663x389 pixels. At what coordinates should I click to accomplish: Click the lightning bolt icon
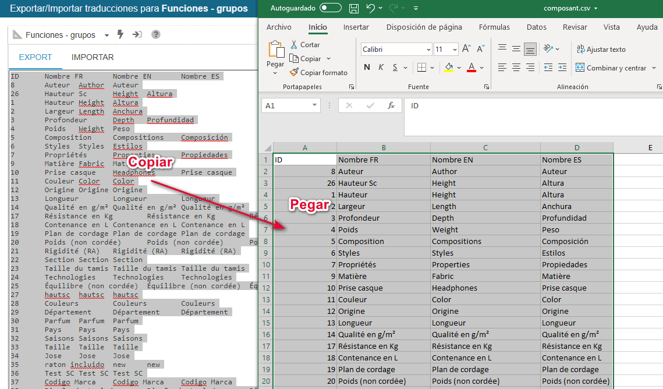click(120, 35)
